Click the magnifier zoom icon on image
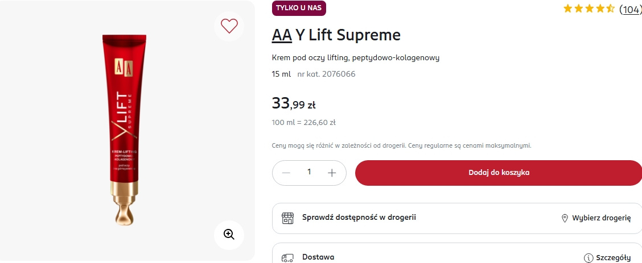This screenshot has height=263, width=642. [229, 234]
